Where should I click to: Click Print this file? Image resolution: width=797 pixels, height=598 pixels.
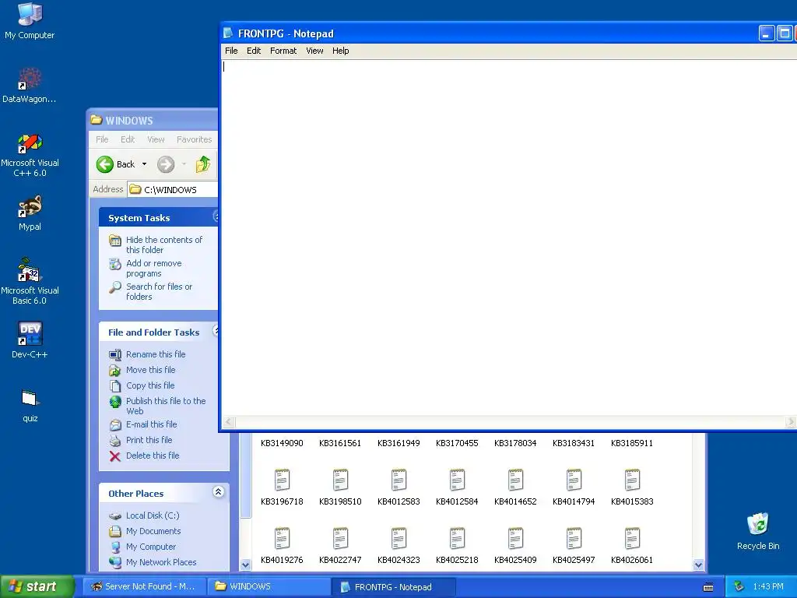149,440
